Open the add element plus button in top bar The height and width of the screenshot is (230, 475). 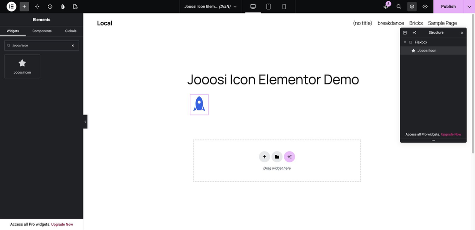pos(24,6)
